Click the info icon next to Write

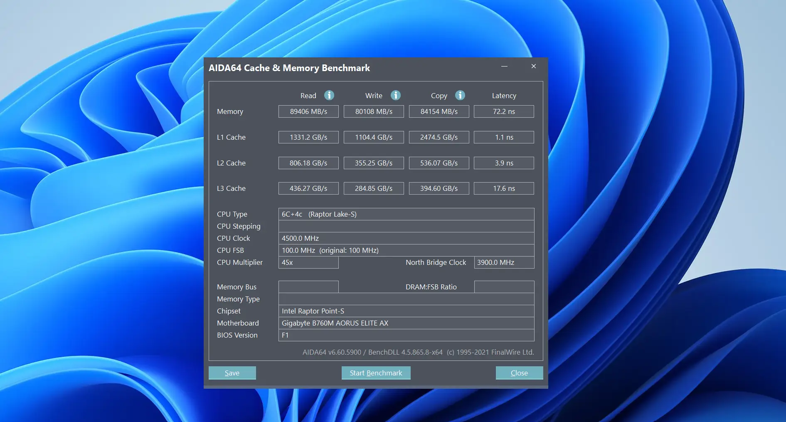(x=396, y=95)
